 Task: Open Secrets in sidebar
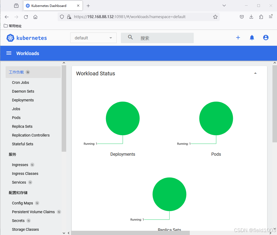[x=18, y=221]
